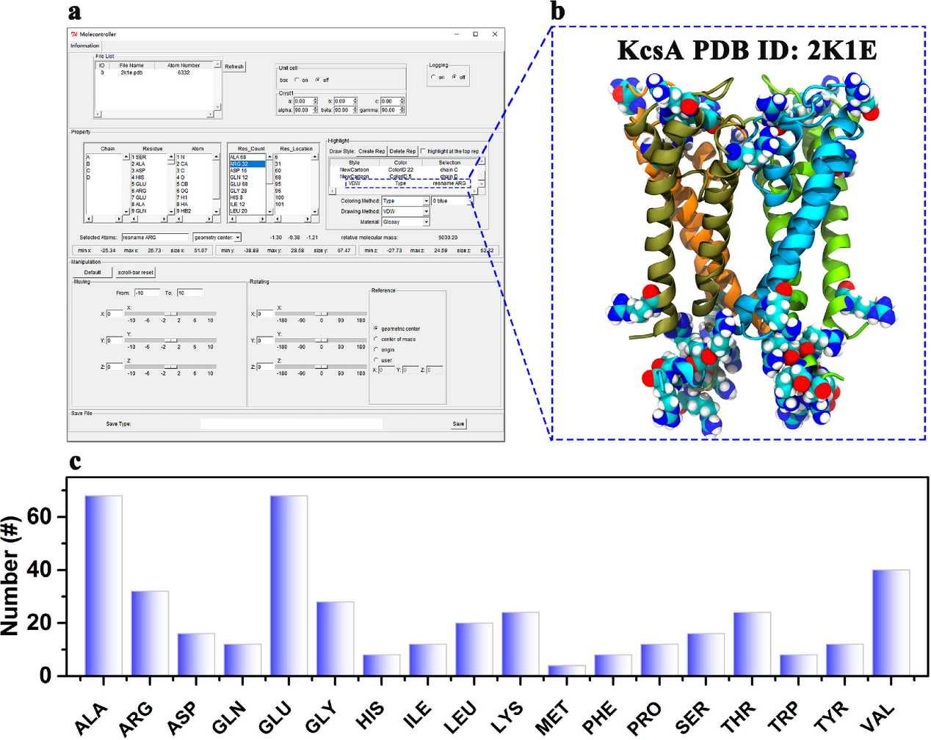Set Logging to on

[x=433, y=77]
